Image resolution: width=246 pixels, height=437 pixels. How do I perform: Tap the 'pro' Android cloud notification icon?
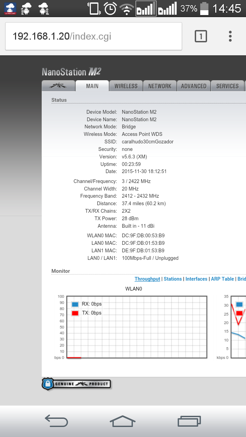pos(43,9)
